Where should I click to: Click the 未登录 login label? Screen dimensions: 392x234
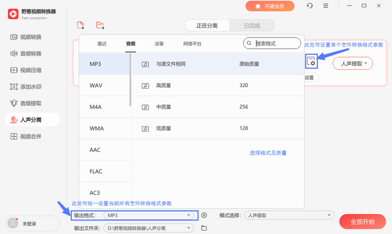pyautogui.click(x=29, y=224)
